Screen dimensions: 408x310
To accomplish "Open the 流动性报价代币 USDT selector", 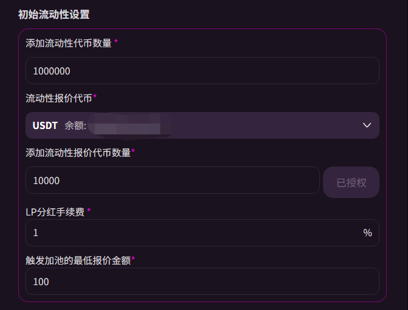I will tap(202, 125).
